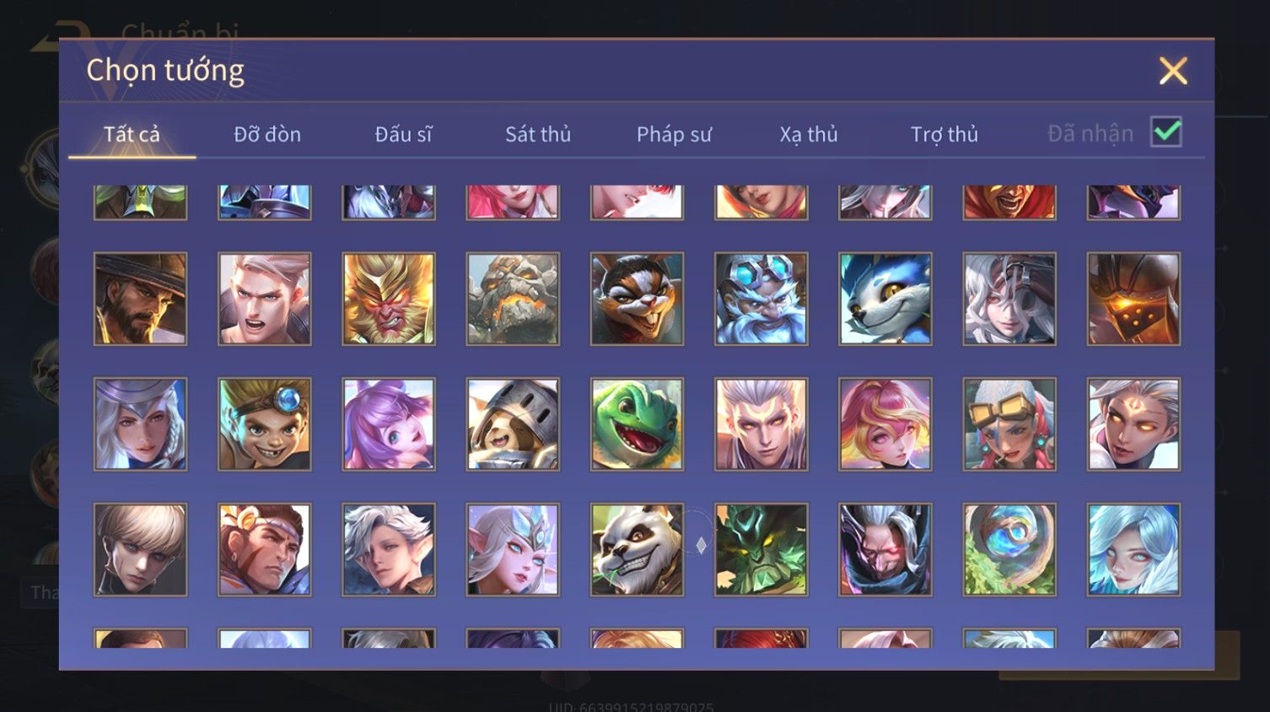Switch to the Xạ thủ tab
Image resolution: width=1270 pixels, height=712 pixels.
809,134
